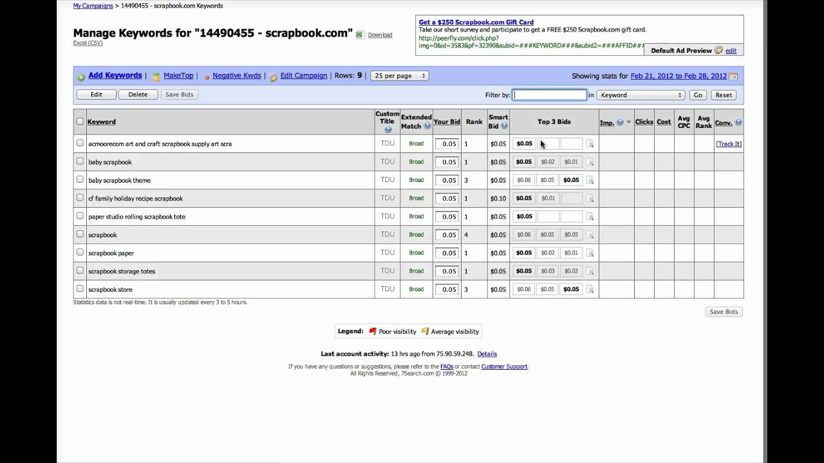Sort by Conv. column header
The height and width of the screenshot is (463, 824).
click(724, 122)
